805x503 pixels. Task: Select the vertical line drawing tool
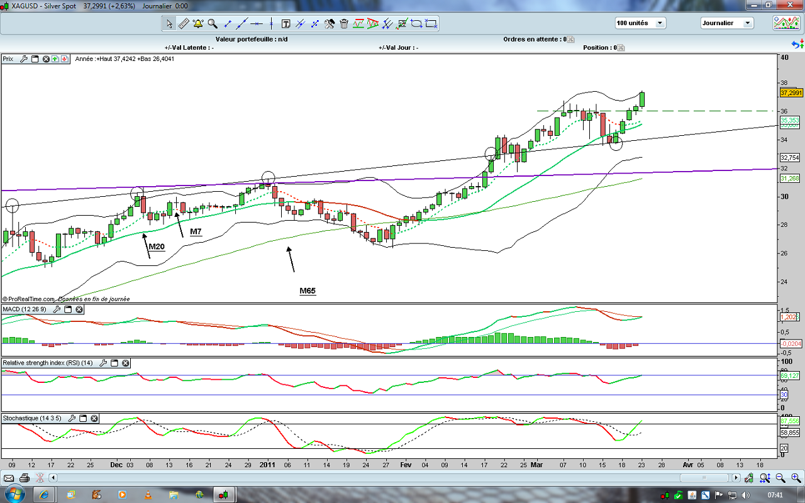tap(271, 24)
